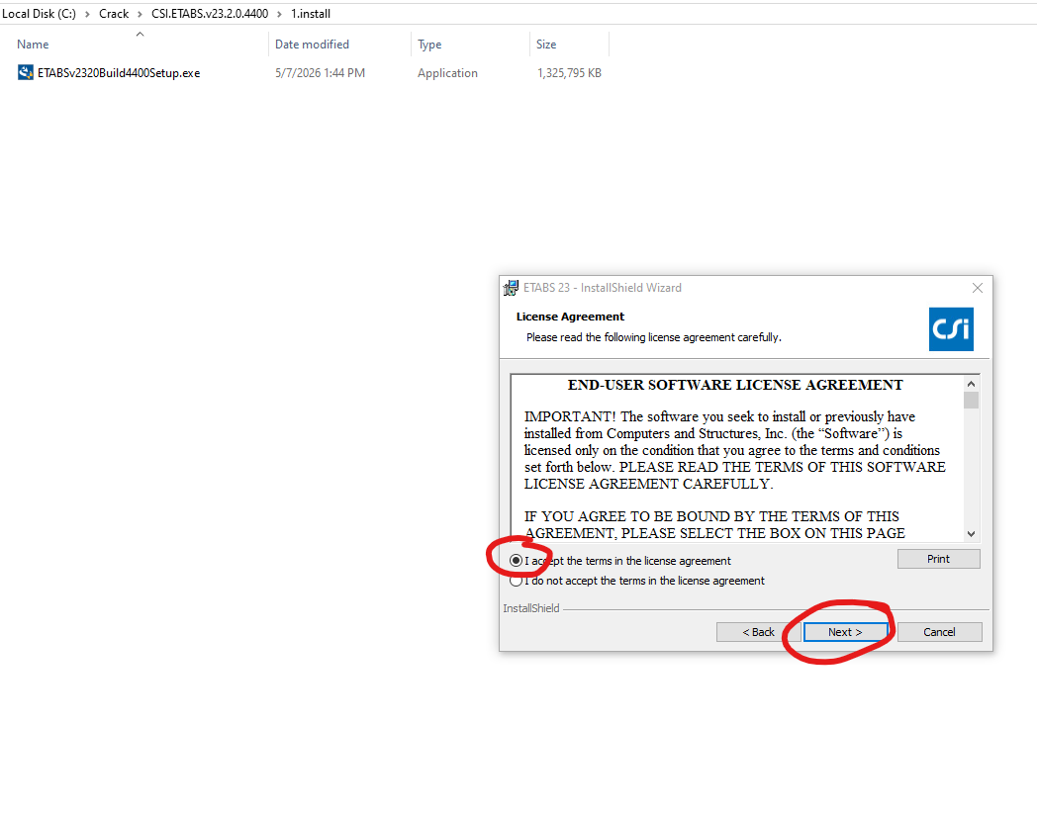Sort files by Size column
The width and height of the screenshot is (1037, 818).
point(546,45)
